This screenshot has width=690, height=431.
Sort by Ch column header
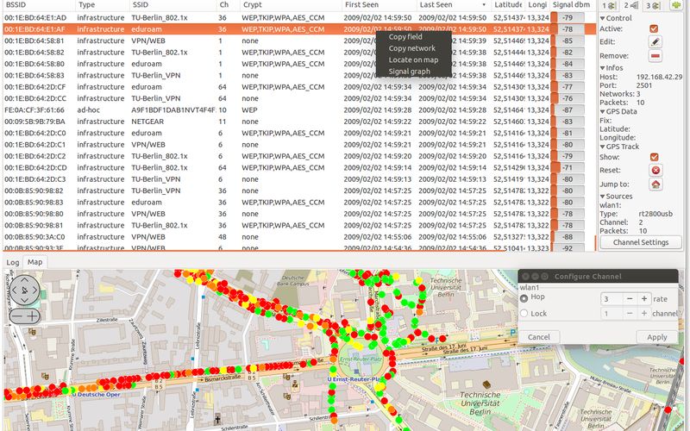[x=229, y=5]
